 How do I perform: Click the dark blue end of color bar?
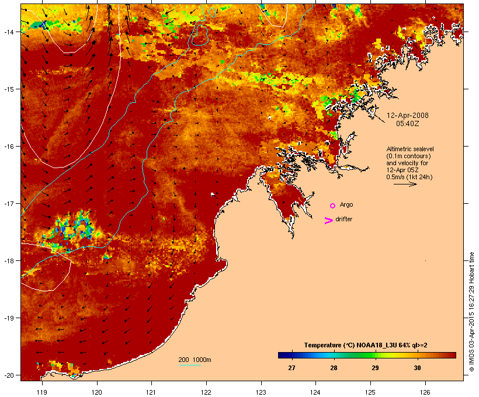coord(280,355)
